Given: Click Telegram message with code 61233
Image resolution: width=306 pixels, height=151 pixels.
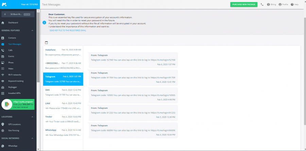Looking at the screenshot, I should click(x=133, y=113).
